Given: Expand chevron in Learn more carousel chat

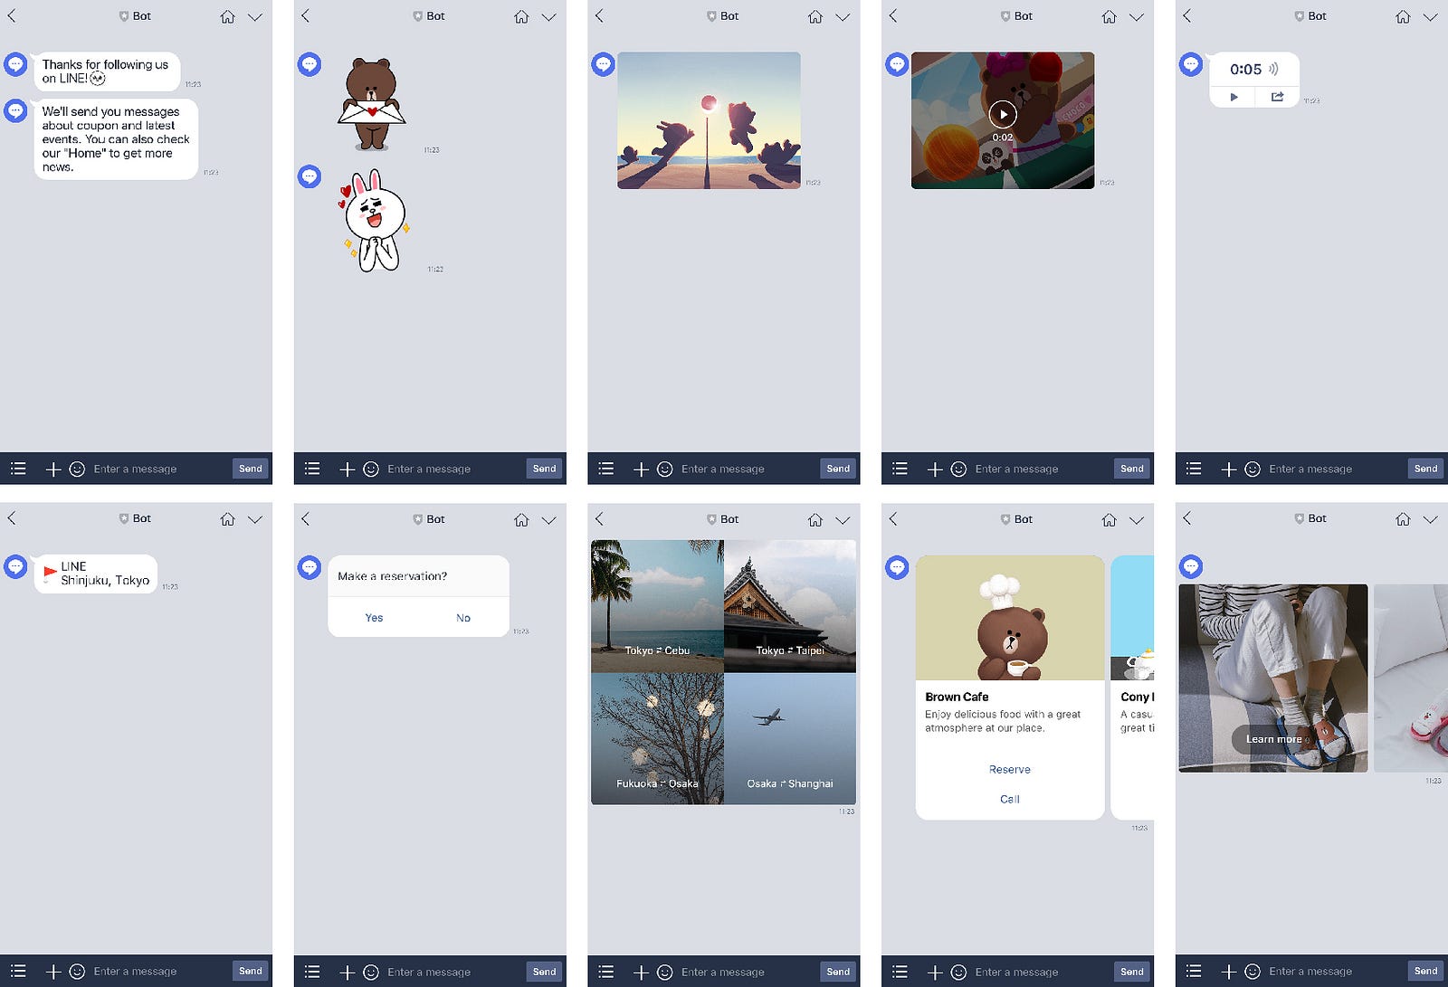Looking at the screenshot, I should click(x=1430, y=519).
